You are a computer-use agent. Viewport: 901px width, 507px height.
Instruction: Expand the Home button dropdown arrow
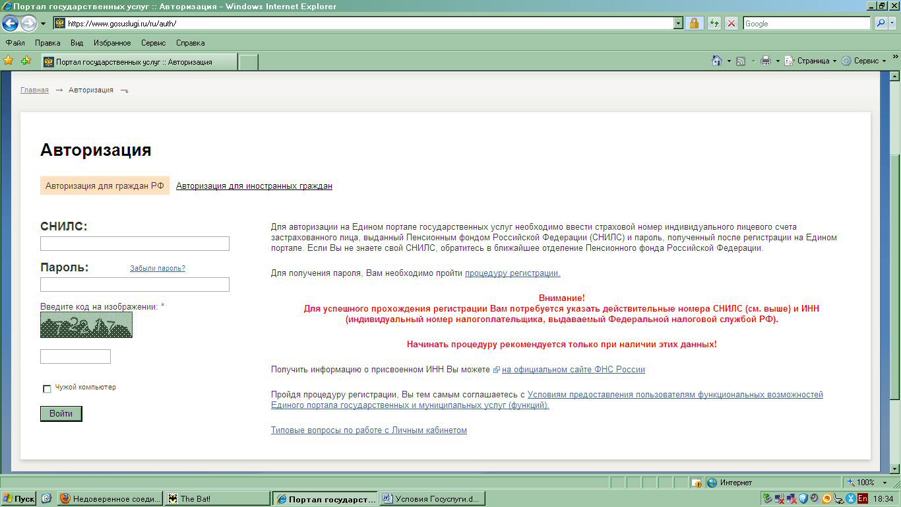729,61
